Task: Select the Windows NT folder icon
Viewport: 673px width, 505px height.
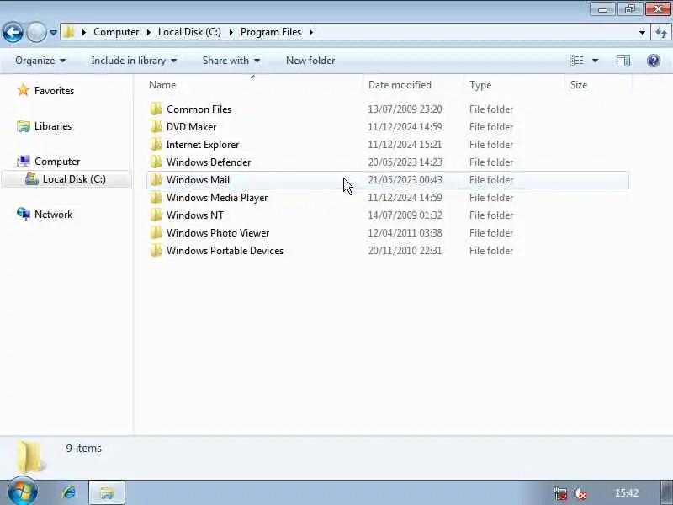Action: tap(156, 215)
